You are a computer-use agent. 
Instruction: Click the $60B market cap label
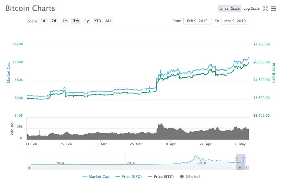[19, 98]
